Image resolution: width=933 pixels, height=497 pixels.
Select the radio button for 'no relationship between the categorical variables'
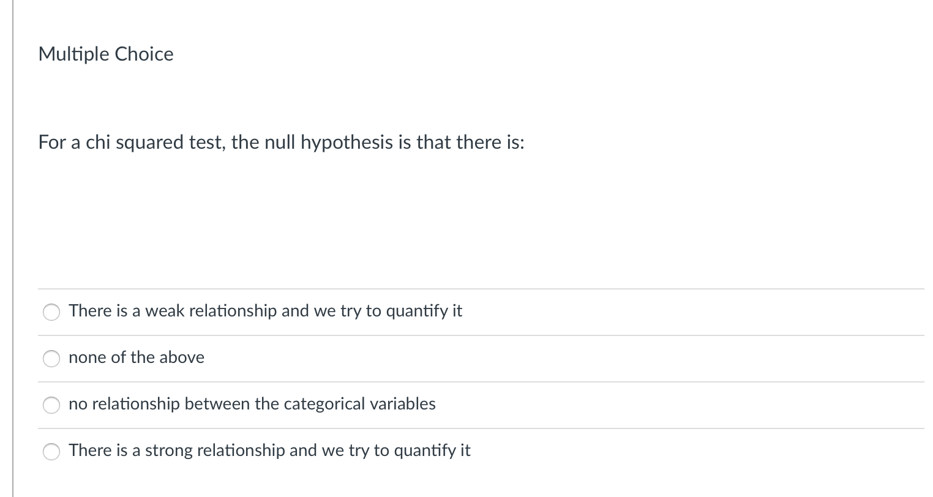click(51, 405)
